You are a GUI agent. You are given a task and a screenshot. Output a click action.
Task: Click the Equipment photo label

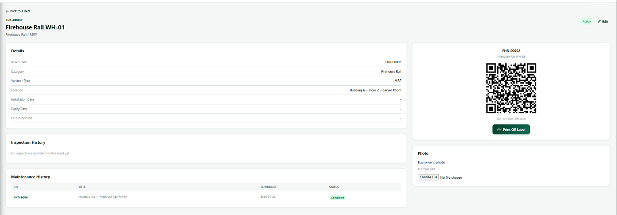pos(431,162)
